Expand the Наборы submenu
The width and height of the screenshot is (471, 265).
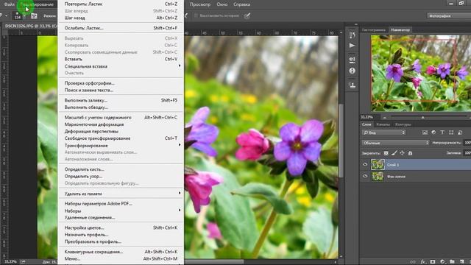121,211
